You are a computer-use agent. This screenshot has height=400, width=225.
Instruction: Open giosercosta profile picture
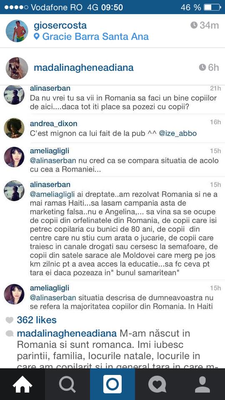[x=17, y=30]
